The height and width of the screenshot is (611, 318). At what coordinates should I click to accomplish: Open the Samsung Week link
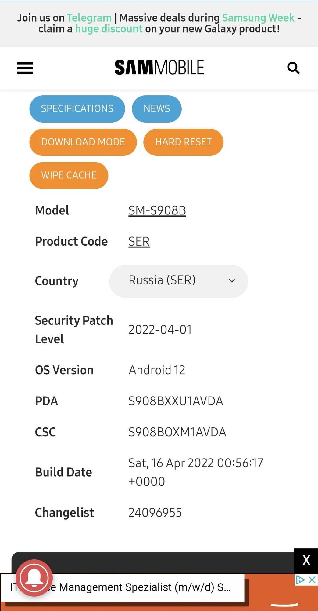pos(258,18)
